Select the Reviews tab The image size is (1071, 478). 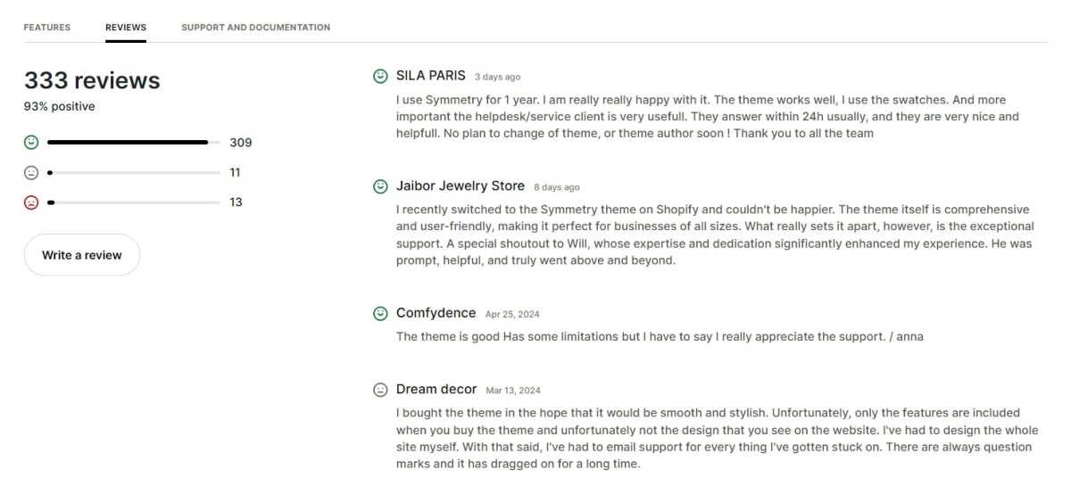tap(126, 28)
